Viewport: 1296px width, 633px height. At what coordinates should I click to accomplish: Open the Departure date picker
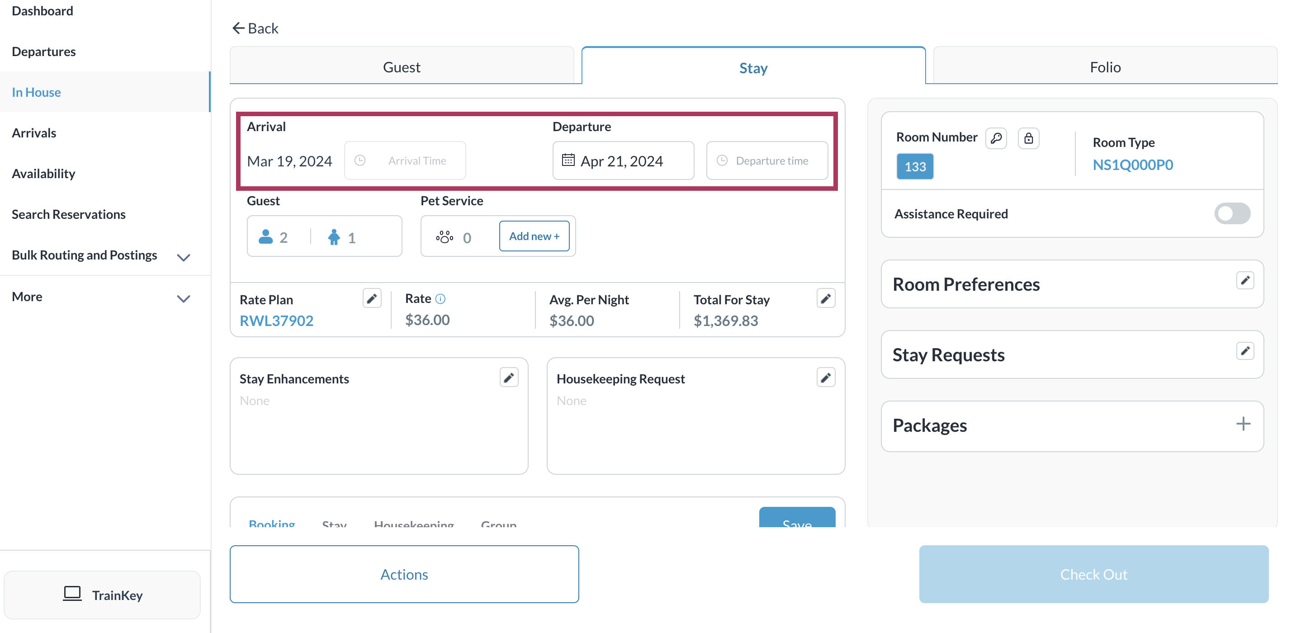[x=623, y=161]
